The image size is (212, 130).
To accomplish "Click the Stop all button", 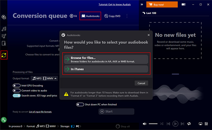I will [123, 126].
